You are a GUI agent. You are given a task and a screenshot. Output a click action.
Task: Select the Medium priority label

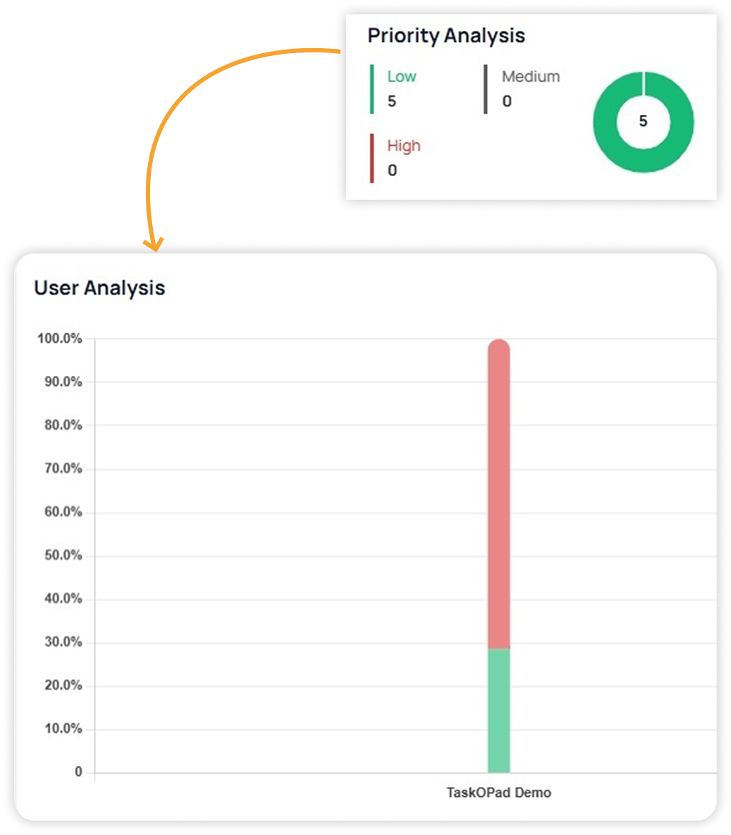click(x=531, y=76)
